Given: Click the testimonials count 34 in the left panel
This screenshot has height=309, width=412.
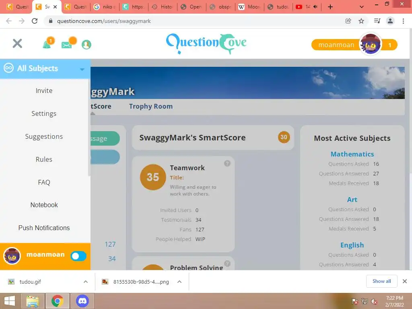Looking at the screenshot, I should [x=112, y=259].
